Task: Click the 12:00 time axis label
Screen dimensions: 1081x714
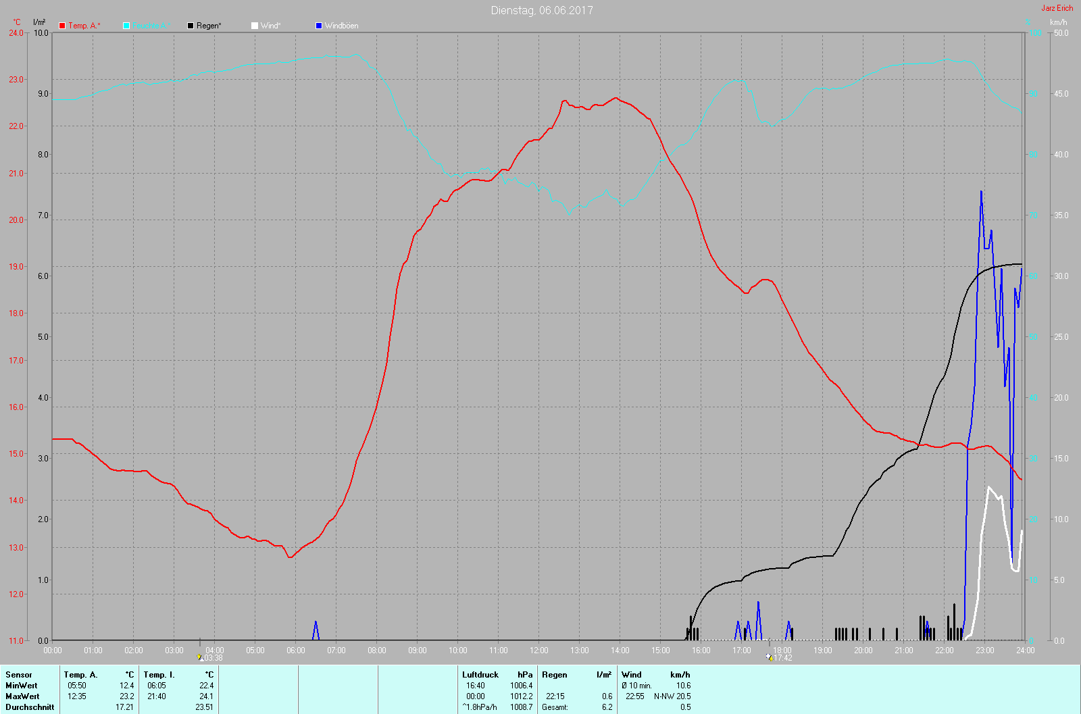Action: (x=538, y=651)
